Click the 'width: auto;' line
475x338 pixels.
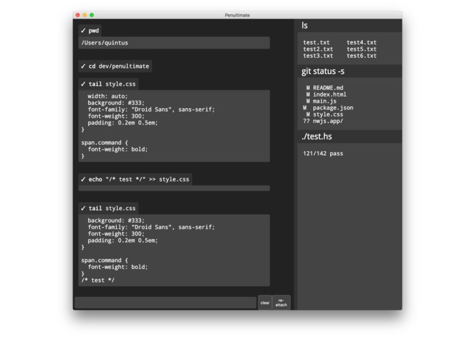(x=107, y=96)
